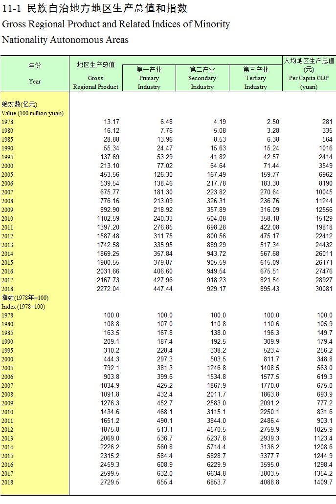
Task: Select the per capita index 1298.4
Action: click(323, 464)
